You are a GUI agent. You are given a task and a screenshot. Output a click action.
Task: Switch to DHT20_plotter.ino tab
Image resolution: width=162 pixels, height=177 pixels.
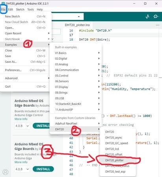(77, 25)
